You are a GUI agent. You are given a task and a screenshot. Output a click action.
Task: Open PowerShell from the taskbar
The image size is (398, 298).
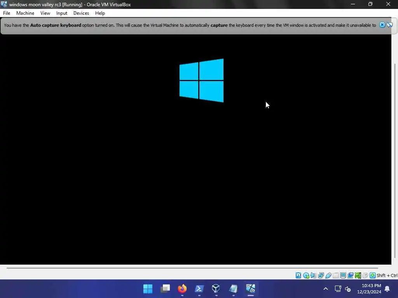click(199, 289)
